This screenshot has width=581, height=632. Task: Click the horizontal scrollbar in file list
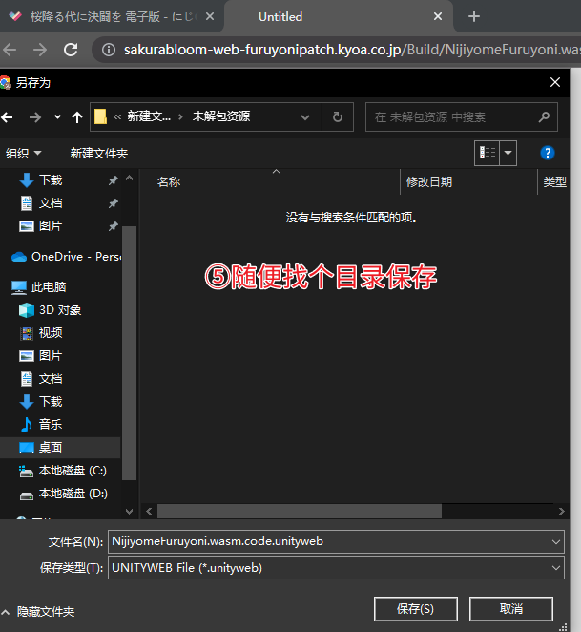(300, 511)
